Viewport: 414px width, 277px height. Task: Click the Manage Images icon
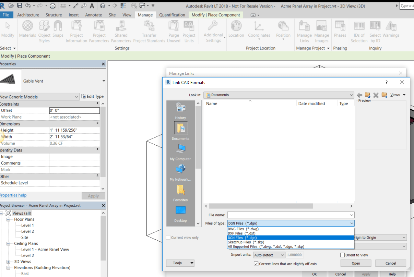tap(321, 32)
